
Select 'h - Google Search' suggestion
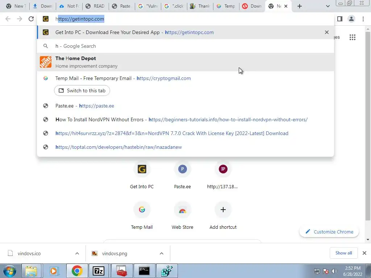185,46
